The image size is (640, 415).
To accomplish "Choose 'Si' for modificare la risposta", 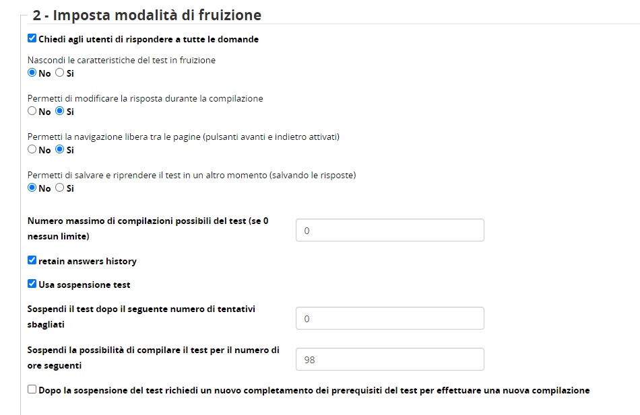I will 59,111.
